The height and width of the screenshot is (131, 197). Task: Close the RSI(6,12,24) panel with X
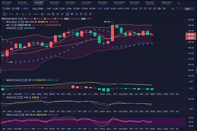tap(23, 115)
